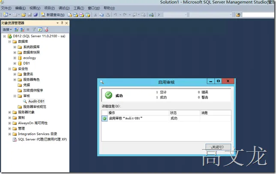Open the Activity Monitor toolbar icon

coord(151,15)
